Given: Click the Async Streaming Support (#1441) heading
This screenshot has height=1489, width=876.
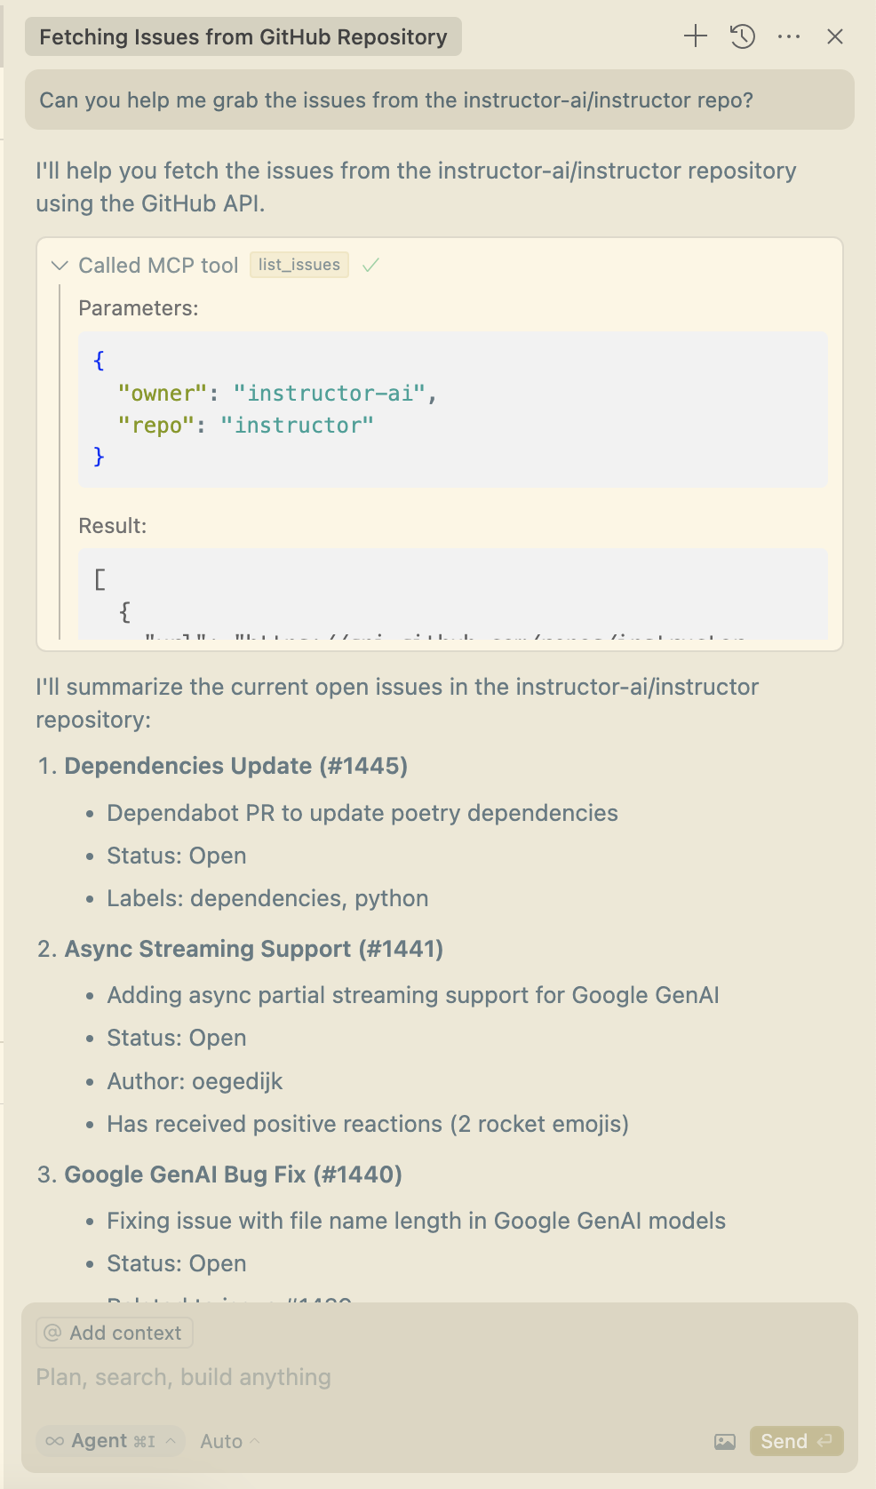Looking at the screenshot, I should (253, 949).
